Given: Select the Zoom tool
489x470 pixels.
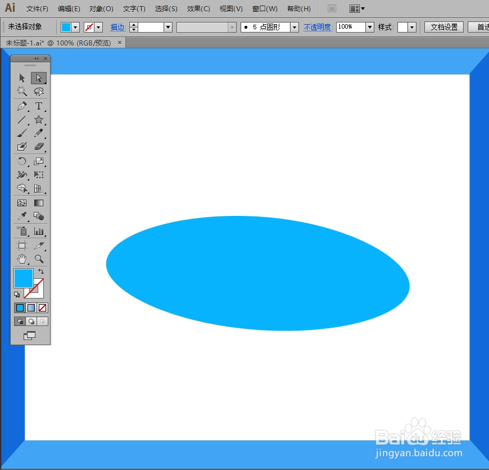Looking at the screenshot, I should click(39, 259).
